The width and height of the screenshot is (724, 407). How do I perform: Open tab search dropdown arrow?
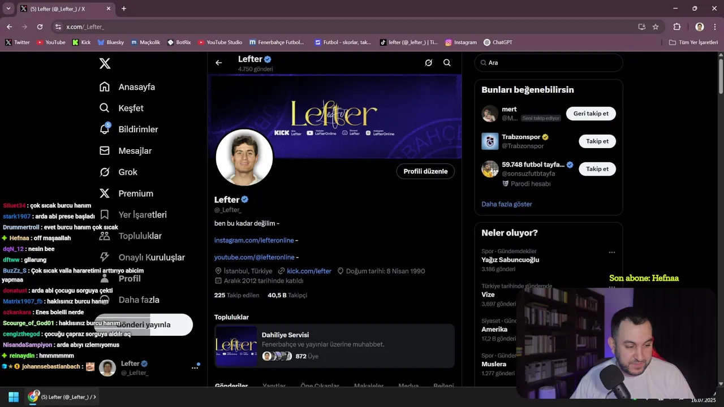[x=8, y=8]
